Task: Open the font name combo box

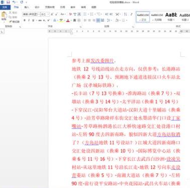Action: pyautogui.click(x=31, y=15)
